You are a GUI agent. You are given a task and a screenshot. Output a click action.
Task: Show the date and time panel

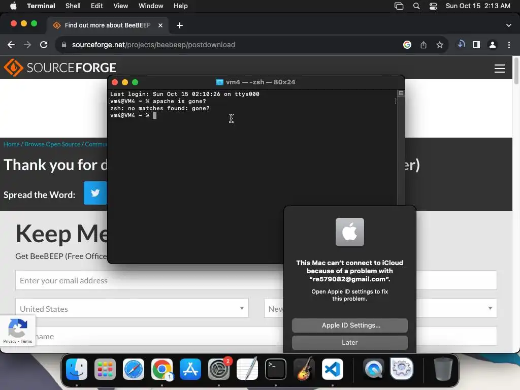(x=477, y=6)
